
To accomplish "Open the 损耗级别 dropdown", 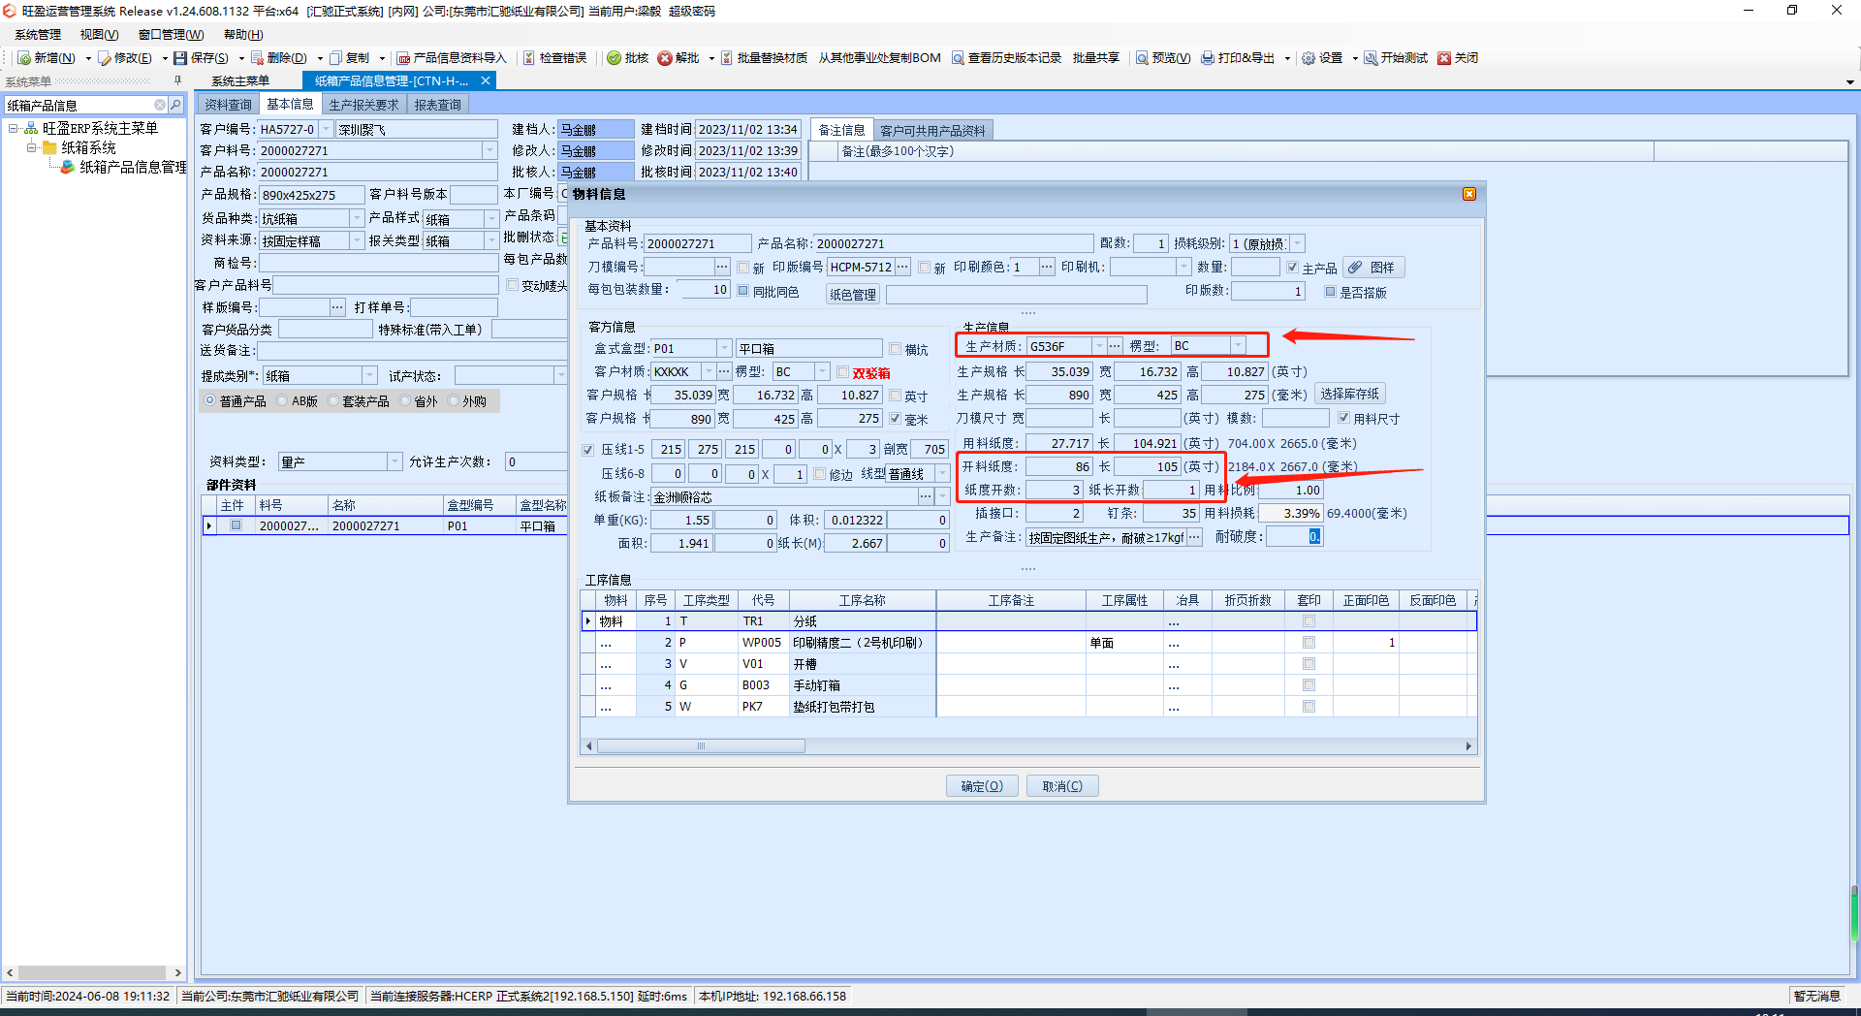I will (1298, 243).
